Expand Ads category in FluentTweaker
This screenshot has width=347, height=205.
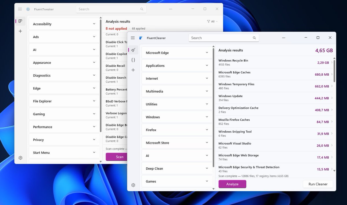[64, 37]
